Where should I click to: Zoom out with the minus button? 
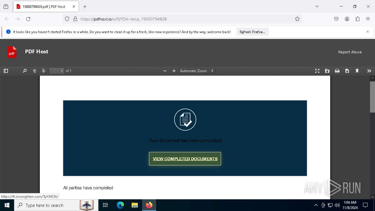click(x=165, y=71)
